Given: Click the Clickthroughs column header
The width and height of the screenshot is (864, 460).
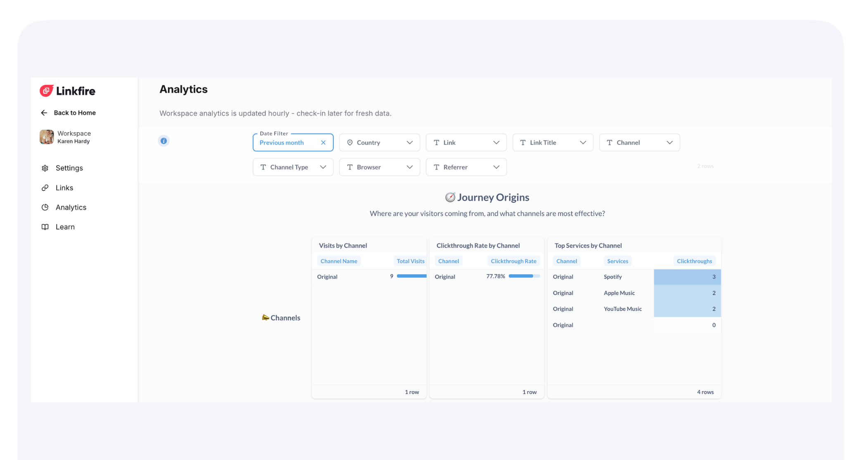Looking at the screenshot, I should [x=694, y=261].
